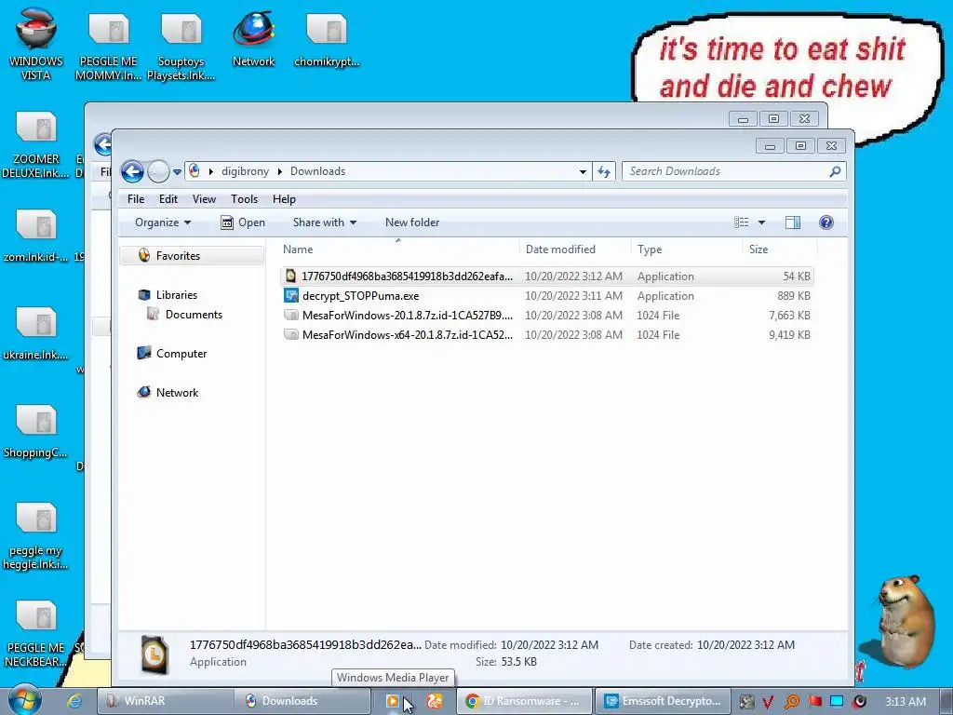Open the view options dropdown arrow
Viewport: 953px width, 715px height.
[x=761, y=223]
